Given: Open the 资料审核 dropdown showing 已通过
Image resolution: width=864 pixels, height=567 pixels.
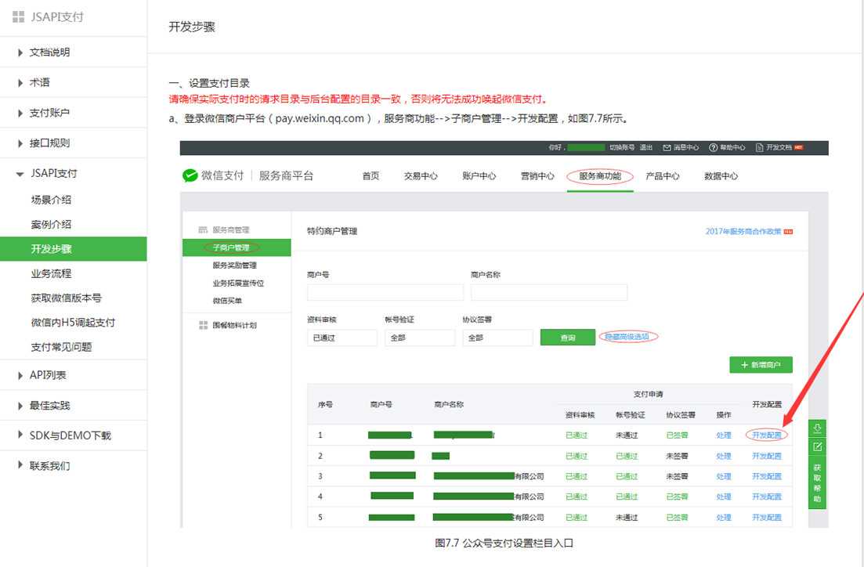Looking at the screenshot, I should (x=342, y=338).
